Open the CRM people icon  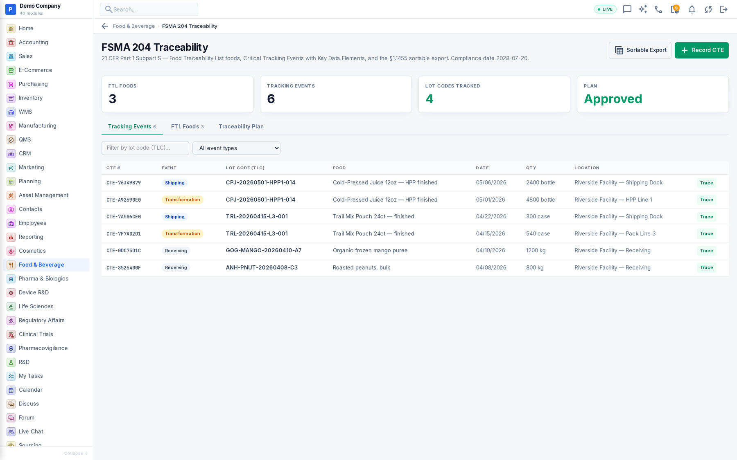[11, 154]
